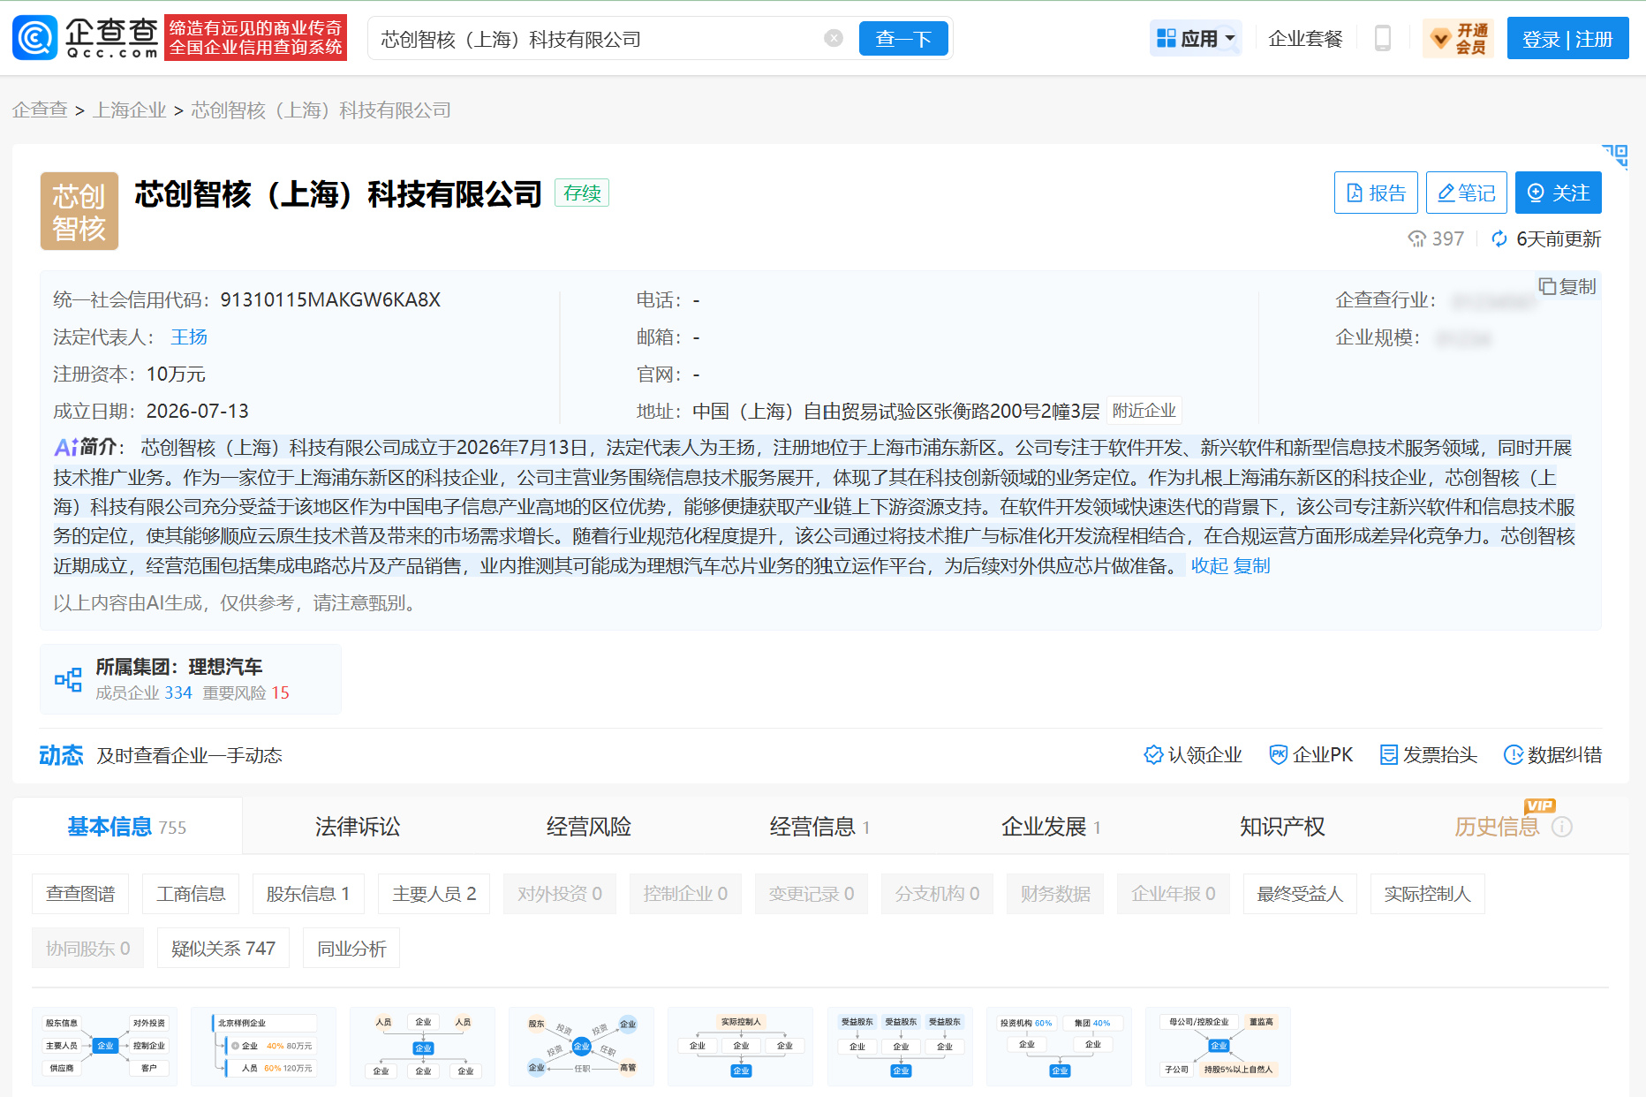Open the QR code icon at card corner
The image size is (1646, 1097).
pos(1616,156)
